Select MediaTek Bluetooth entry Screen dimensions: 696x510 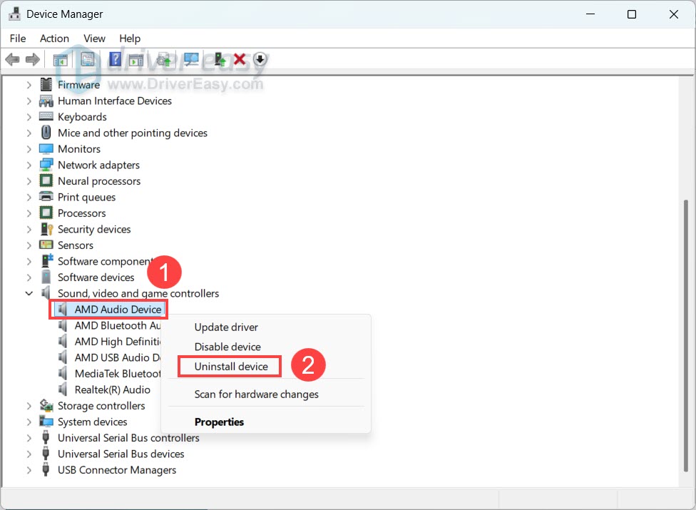(x=117, y=373)
